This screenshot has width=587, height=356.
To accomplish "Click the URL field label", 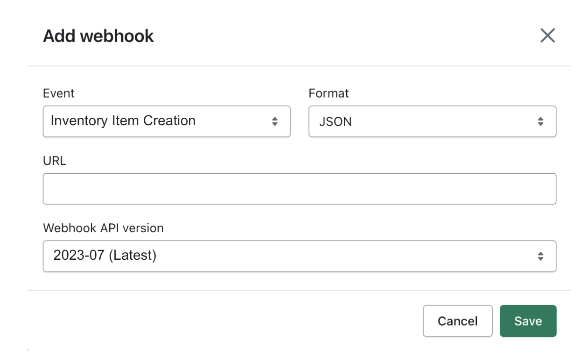I will point(55,161).
